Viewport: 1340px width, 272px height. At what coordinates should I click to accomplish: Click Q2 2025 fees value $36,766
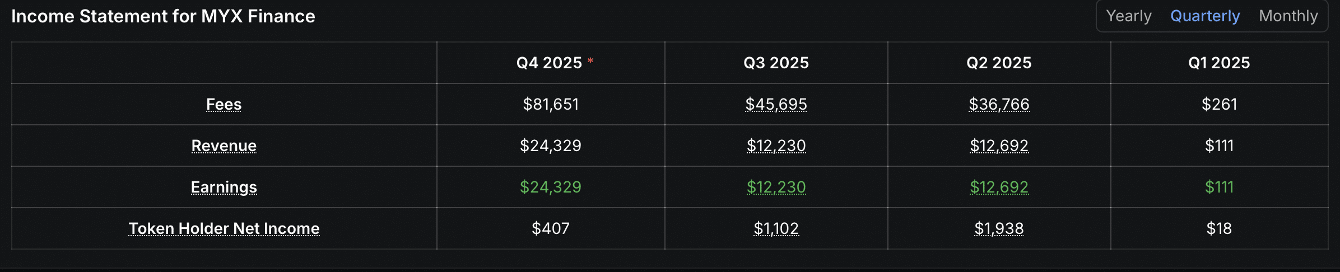999,105
